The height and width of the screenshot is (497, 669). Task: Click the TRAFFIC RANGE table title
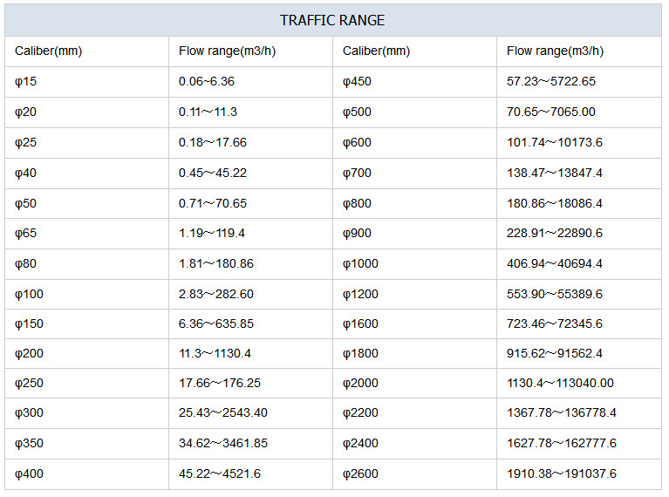coord(332,20)
